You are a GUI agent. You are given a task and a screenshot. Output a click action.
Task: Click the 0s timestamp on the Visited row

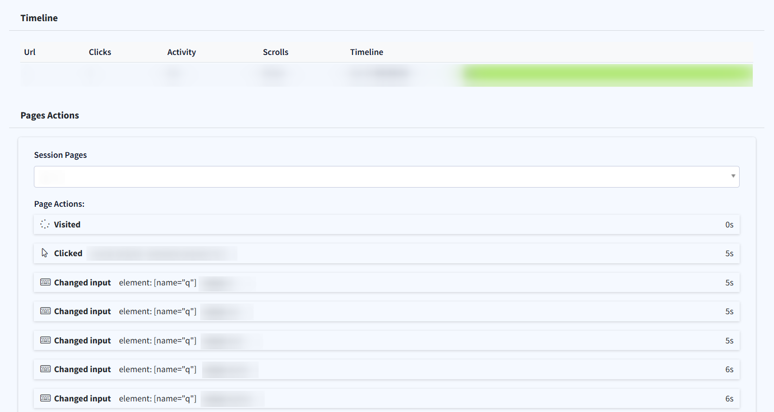pos(729,224)
